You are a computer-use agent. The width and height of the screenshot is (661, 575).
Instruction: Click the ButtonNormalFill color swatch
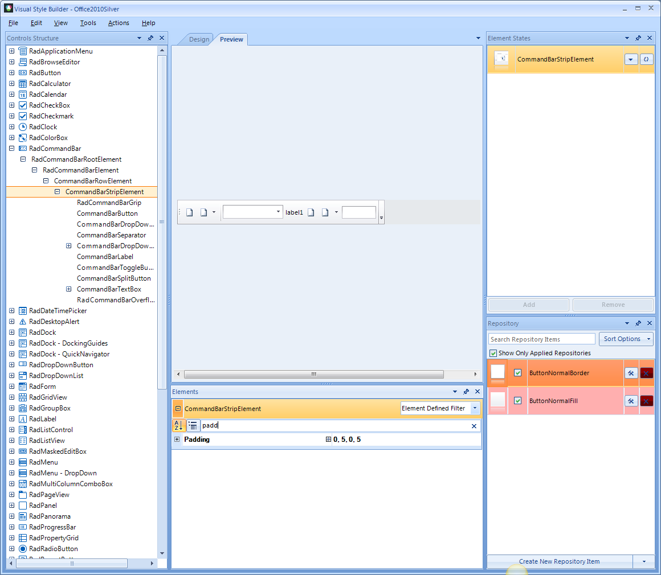(498, 399)
